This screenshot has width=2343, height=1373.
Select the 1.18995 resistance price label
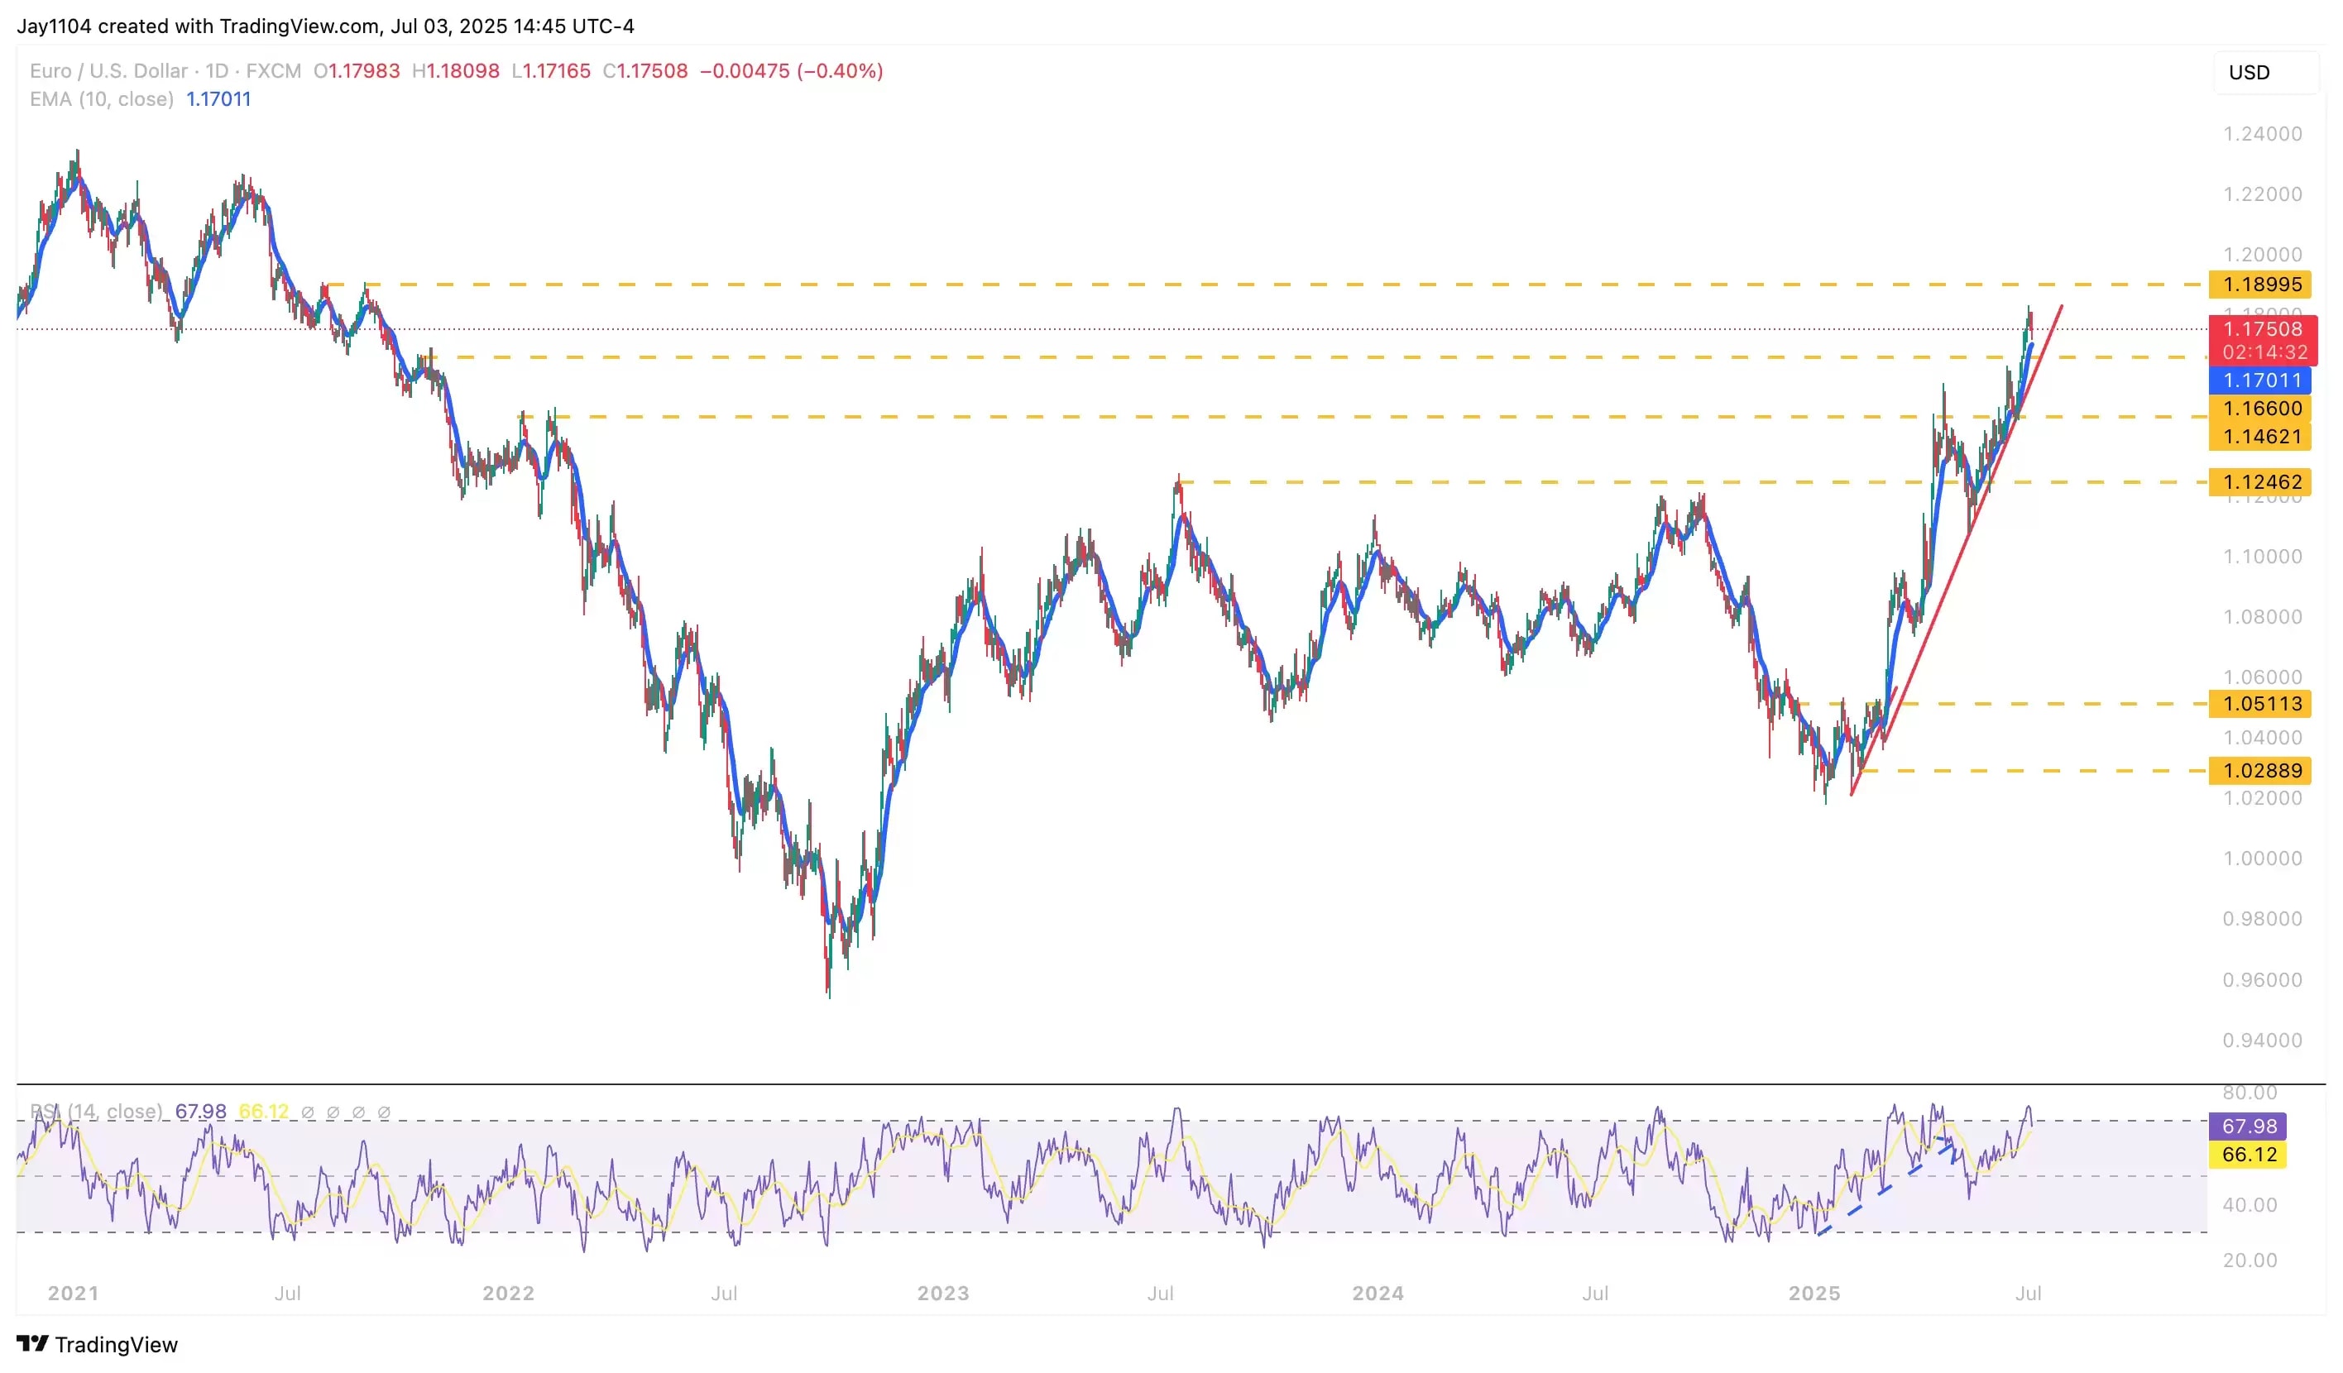(x=2260, y=285)
